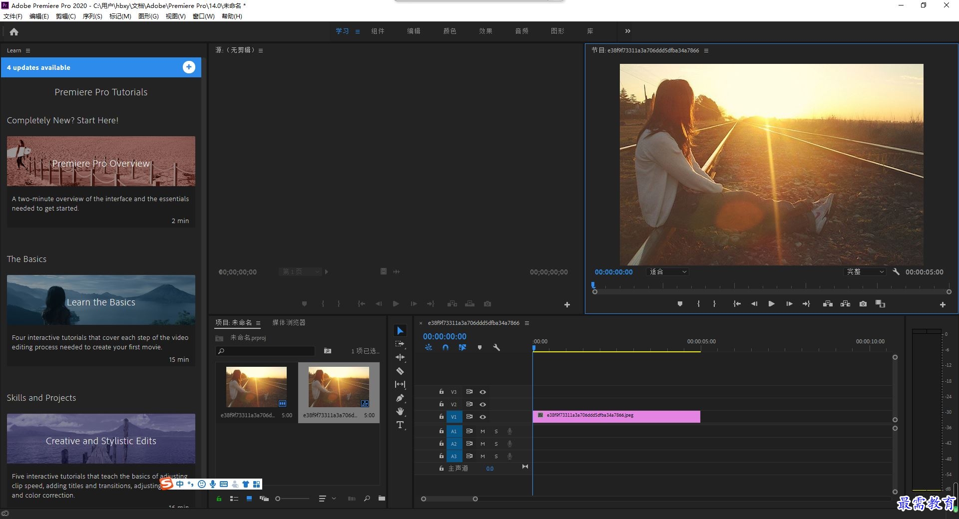The height and width of the screenshot is (519, 959).
Task: Toggle Linked Selection in timeline
Action: click(x=463, y=347)
